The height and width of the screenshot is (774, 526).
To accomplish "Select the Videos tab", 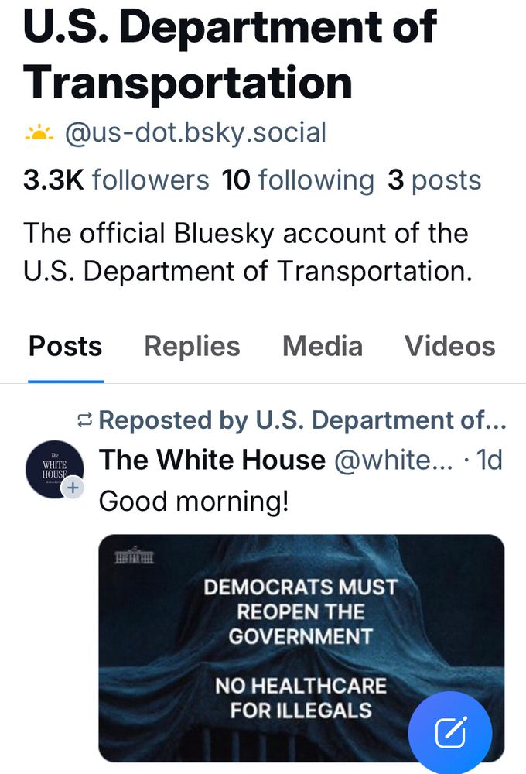I will [450, 346].
